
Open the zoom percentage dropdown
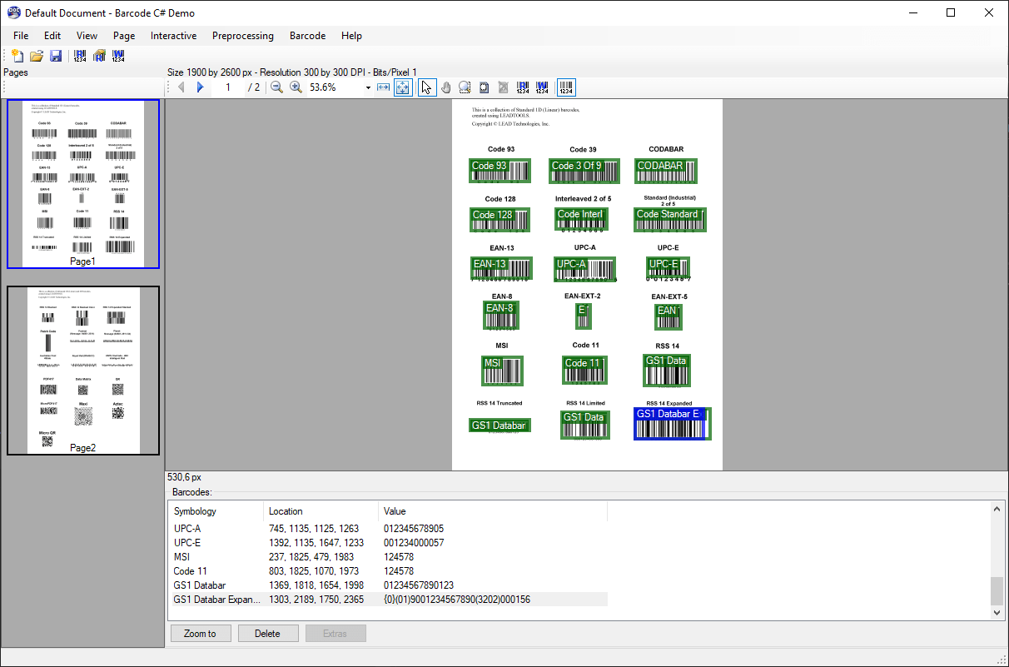(367, 87)
